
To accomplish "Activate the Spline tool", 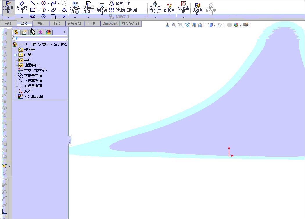I will 54,3.
